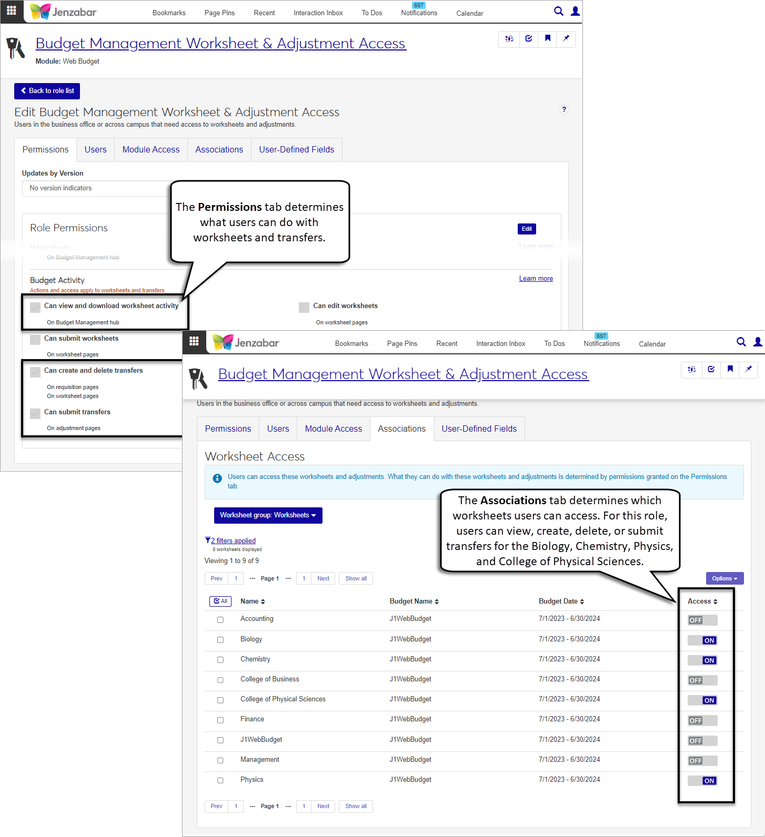This screenshot has height=837, width=765.
Task: Turn off access for College of Physical Sciences
Action: 702,700
